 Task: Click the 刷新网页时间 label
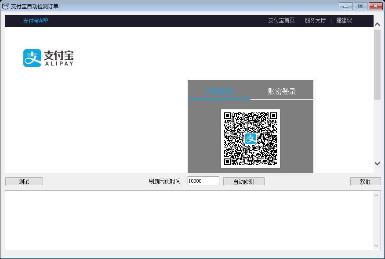pos(164,181)
